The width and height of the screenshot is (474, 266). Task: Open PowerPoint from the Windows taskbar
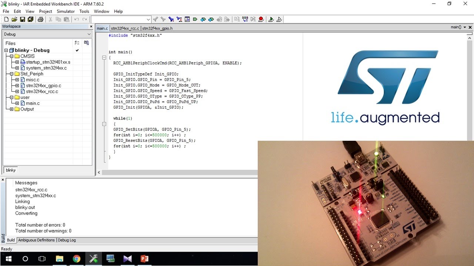(144, 259)
